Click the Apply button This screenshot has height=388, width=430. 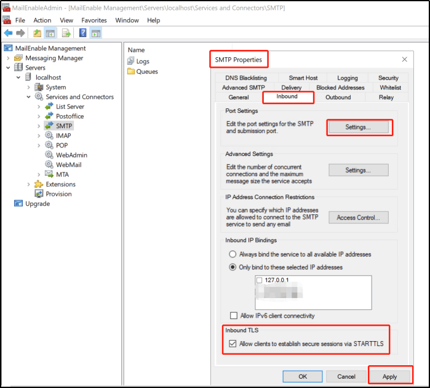point(389,376)
